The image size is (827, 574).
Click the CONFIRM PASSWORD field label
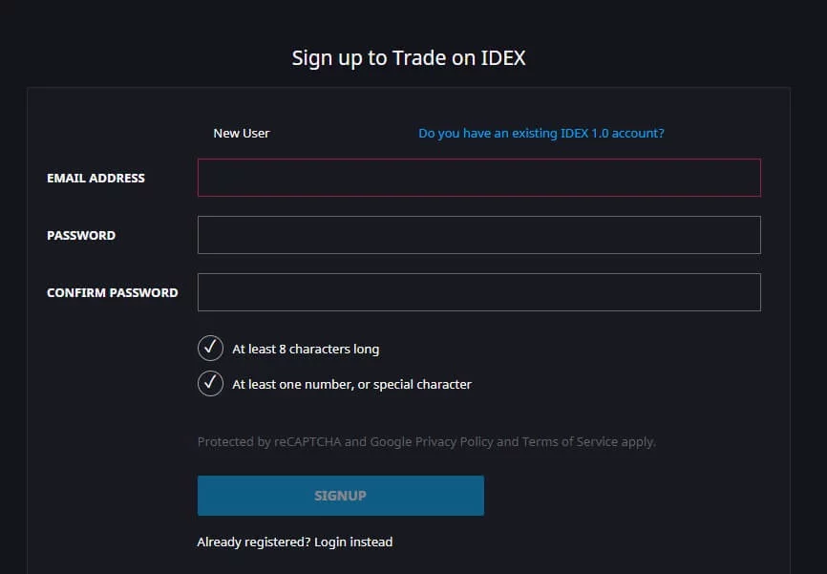(x=112, y=292)
